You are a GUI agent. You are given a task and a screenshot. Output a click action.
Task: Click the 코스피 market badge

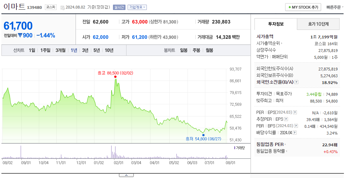51,7
